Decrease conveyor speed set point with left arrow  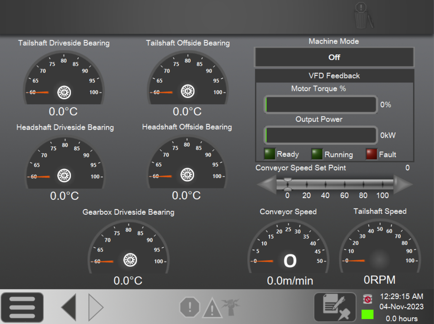coord(266,185)
